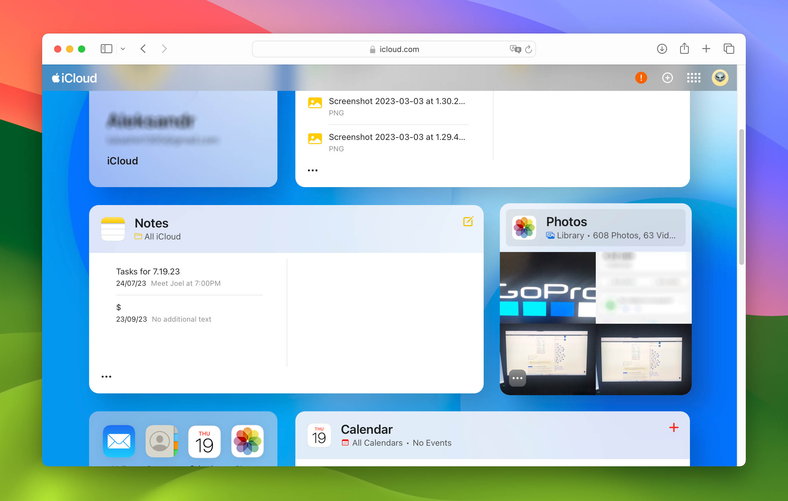
Task: Open the Drive tile more options ellipsis
Action: pos(312,170)
